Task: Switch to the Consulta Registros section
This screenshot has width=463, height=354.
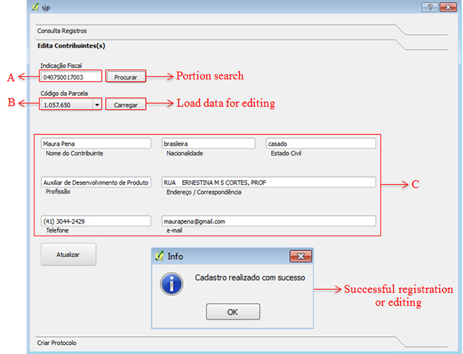Action: point(62,30)
